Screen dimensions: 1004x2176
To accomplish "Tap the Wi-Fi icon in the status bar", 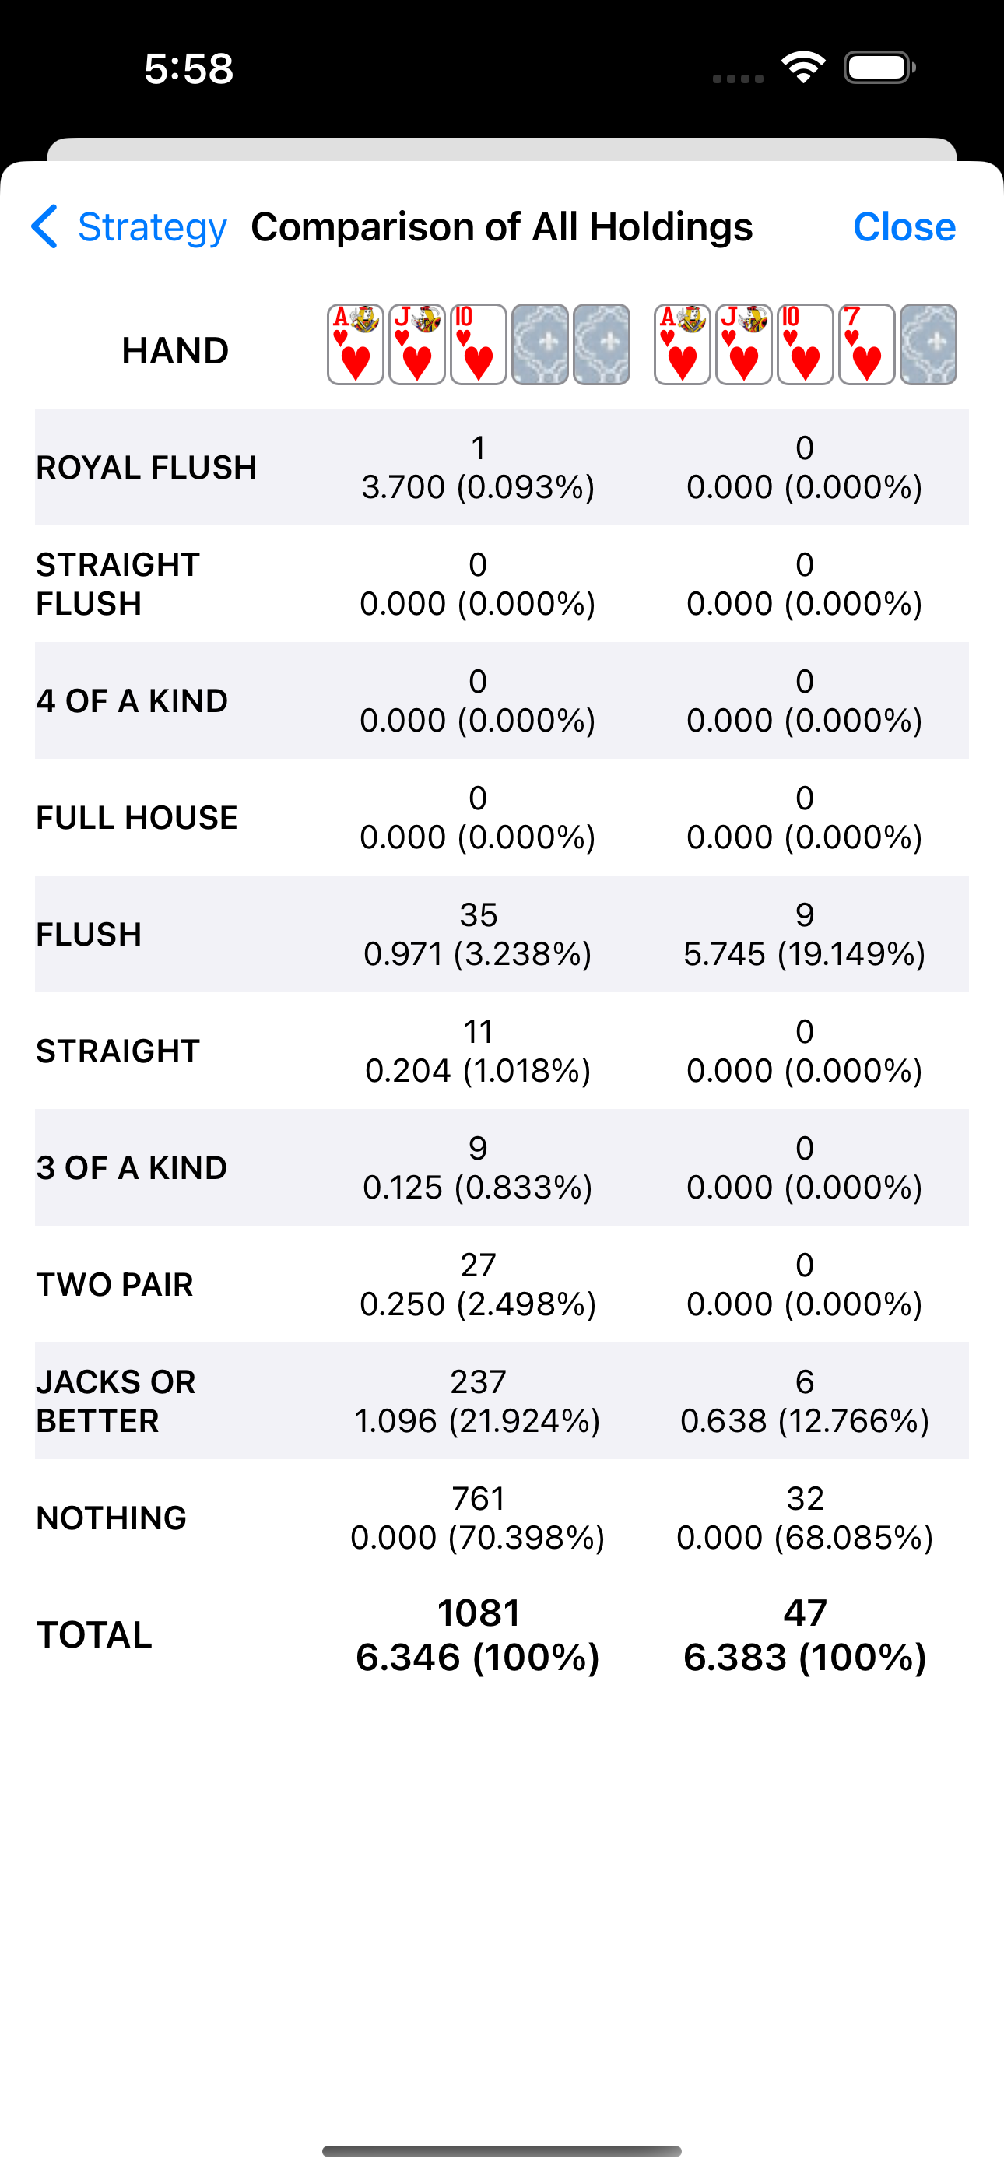I will point(803,68).
